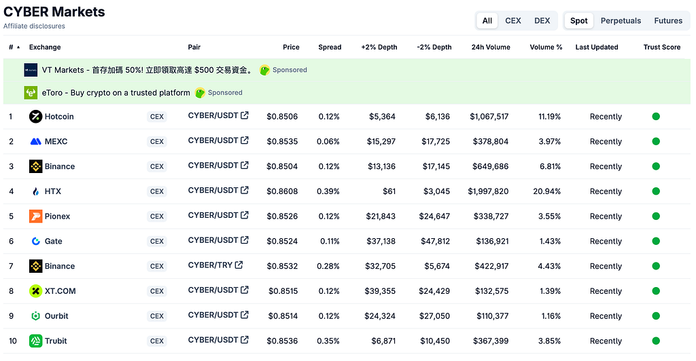Click HTX price $0.8608
This screenshot has height=361, width=696.
click(x=282, y=191)
